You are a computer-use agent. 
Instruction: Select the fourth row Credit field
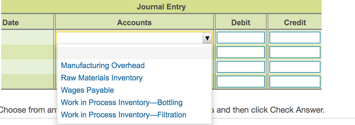click(295, 82)
